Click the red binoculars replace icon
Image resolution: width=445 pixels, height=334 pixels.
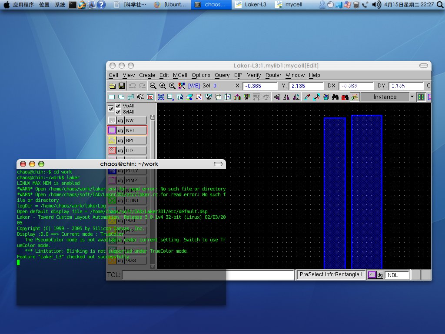(x=345, y=97)
